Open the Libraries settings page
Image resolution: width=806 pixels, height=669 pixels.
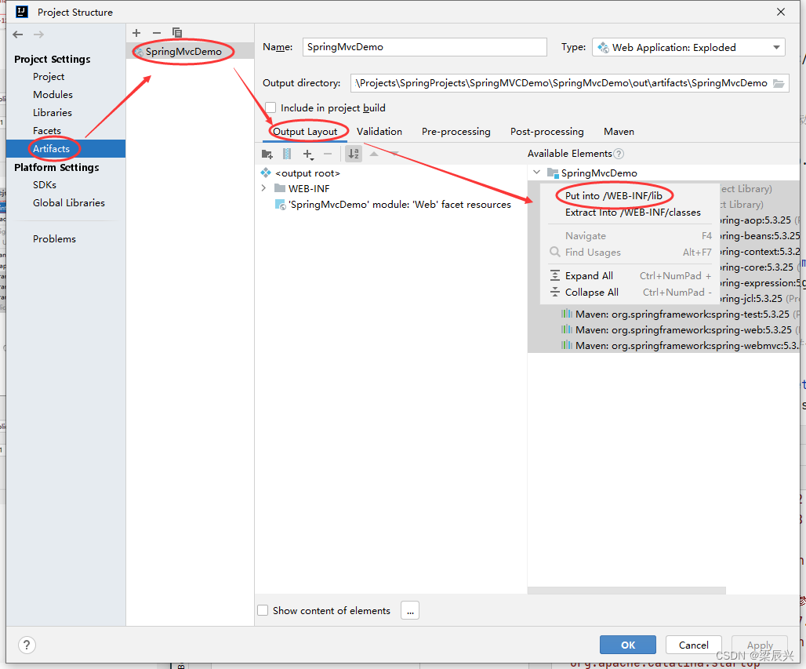click(53, 113)
